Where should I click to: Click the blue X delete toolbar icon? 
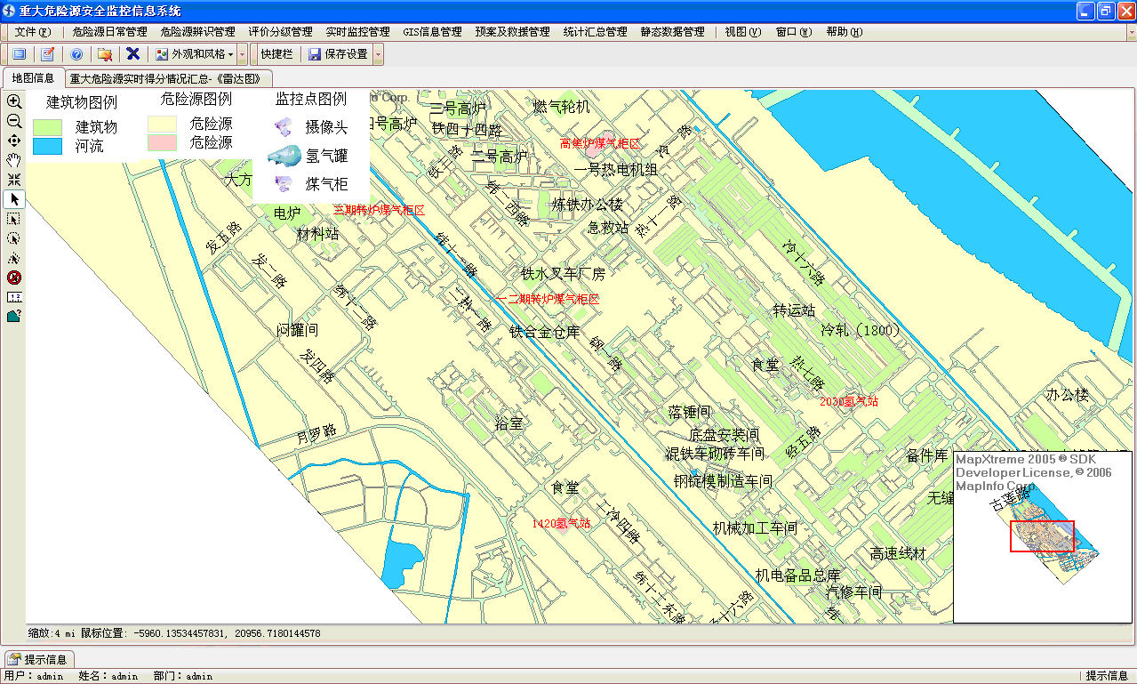click(132, 54)
